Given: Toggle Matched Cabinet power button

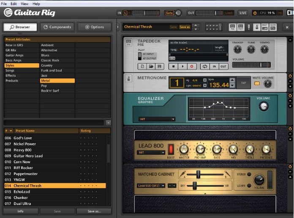Looking at the screenshot, I should 290,167.
